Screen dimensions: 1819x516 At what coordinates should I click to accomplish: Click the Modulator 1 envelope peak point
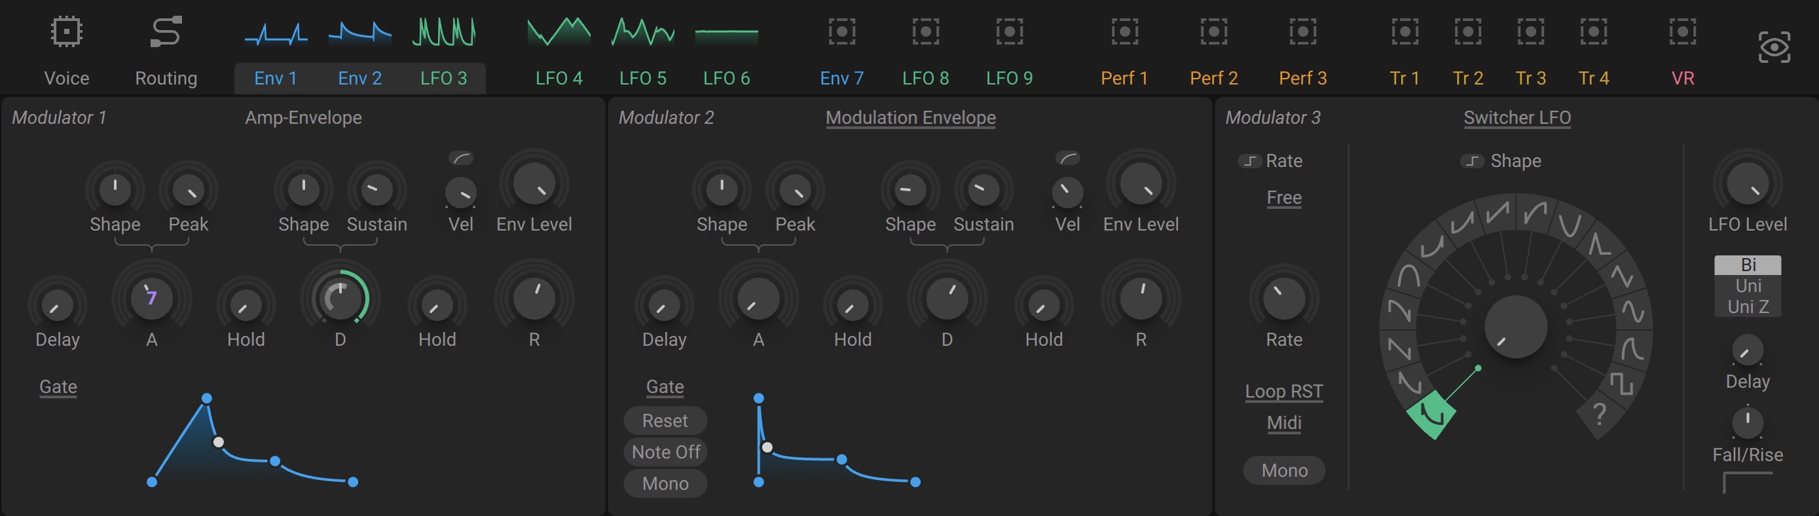point(206,398)
